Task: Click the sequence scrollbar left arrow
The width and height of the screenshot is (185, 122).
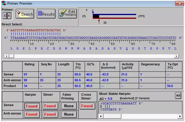Action: [x=7, y=56]
